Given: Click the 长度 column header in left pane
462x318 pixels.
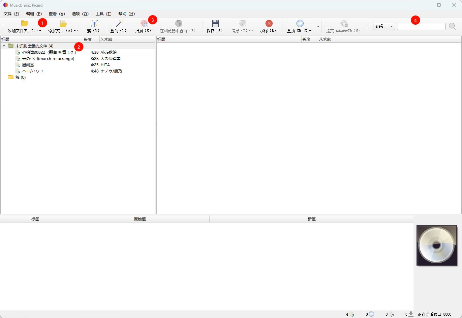Looking at the screenshot, I should coord(91,40).
